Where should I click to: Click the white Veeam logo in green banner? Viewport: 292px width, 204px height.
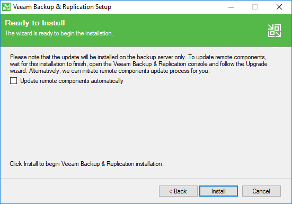click(275, 31)
